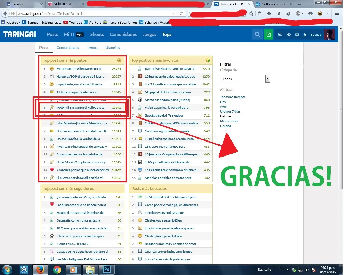Click the soccer ball icon beside 'Marca tus abdominales'
The image size is (344, 275).
click(140, 100)
